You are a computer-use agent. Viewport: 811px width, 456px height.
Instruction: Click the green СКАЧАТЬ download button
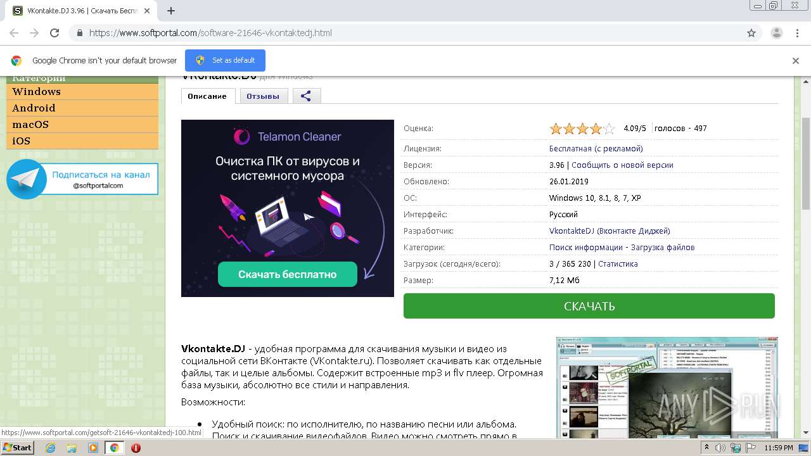(x=589, y=306)
